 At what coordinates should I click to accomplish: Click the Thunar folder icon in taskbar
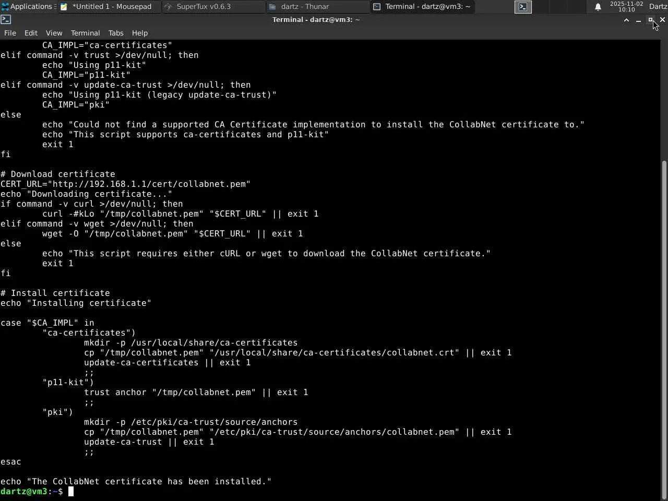272,7
